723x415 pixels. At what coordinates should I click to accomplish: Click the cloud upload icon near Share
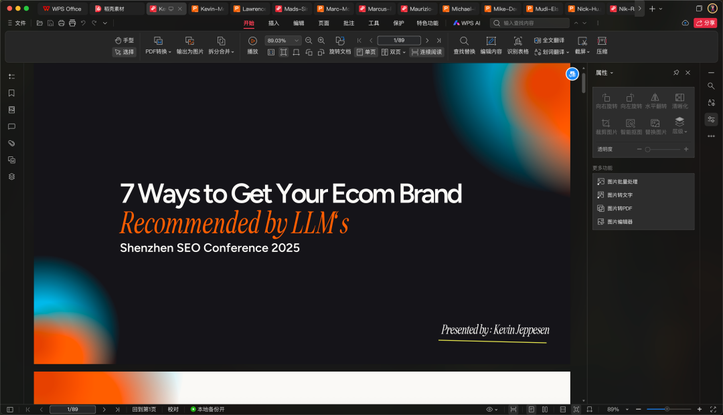(686, 23)
